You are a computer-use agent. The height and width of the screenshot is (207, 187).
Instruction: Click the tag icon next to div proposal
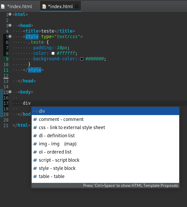(35, 111)
